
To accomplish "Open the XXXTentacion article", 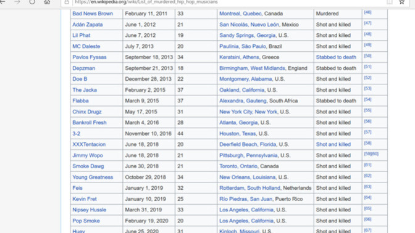I will [89, 144].
